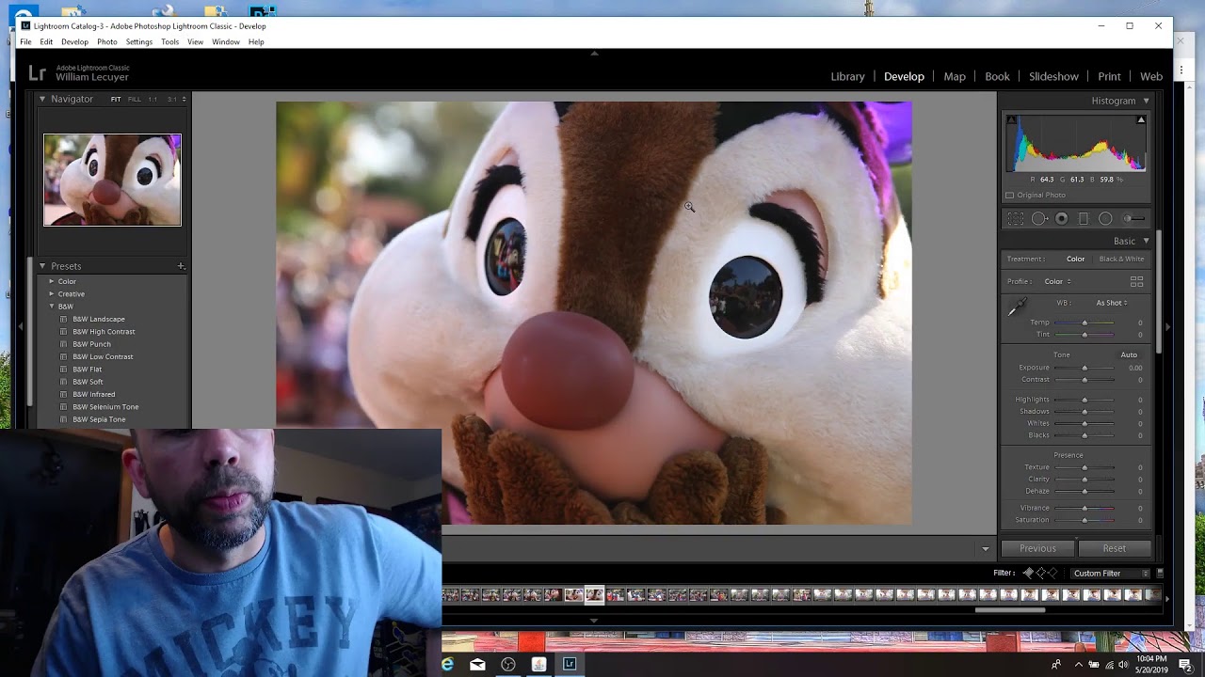Image resolution: width=1205 pixels, height=677 pixels.
Task: Open the Profile Browser grid icon
Action: pyautogui.click(x=1136, y=281)
